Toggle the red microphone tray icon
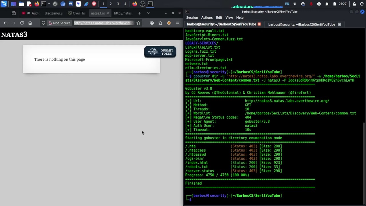Image resolution: width=366 pixels, height=206 pixels. pyautogui.click(x=311, y=4)
